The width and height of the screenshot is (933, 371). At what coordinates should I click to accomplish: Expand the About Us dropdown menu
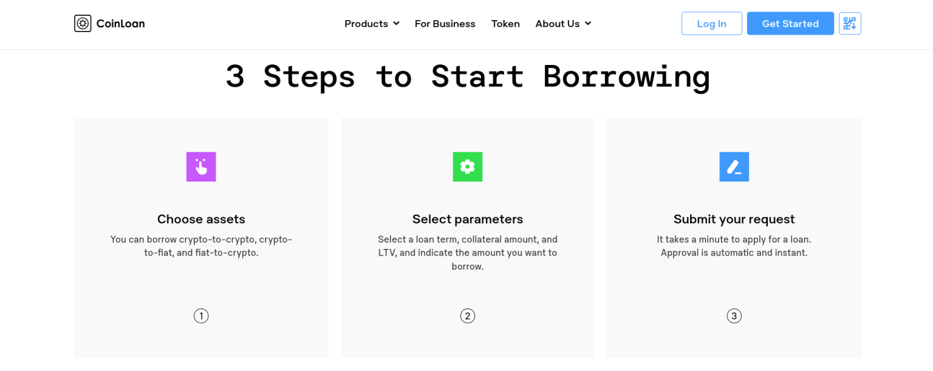pos(558,24)
